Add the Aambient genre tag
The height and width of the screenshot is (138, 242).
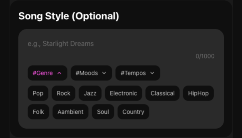pos(71,112)
